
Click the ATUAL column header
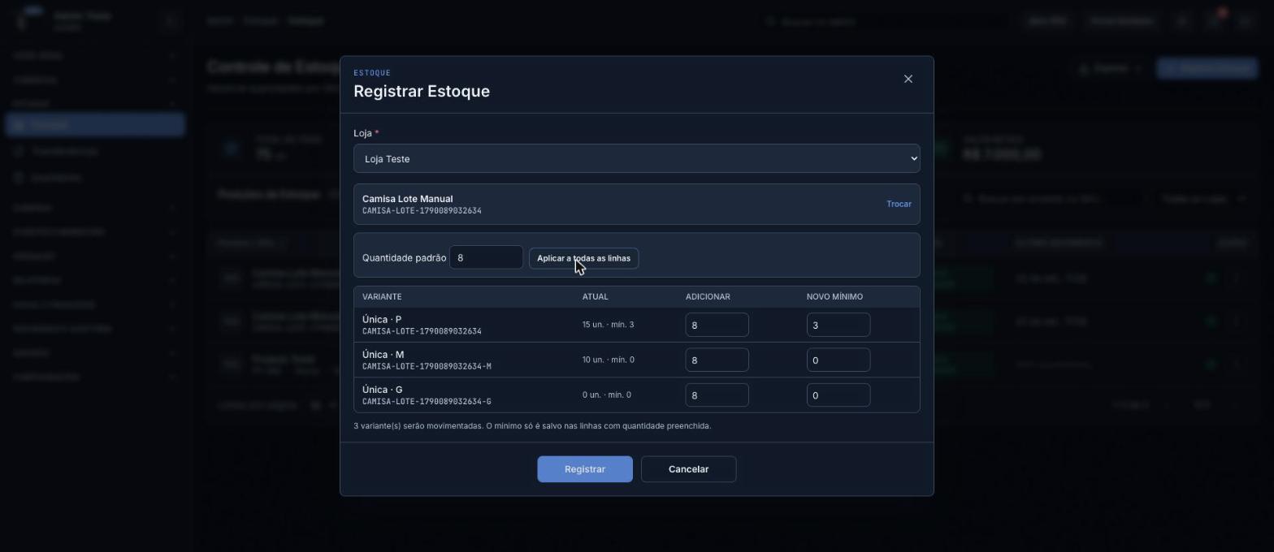[x=595, y=297]
